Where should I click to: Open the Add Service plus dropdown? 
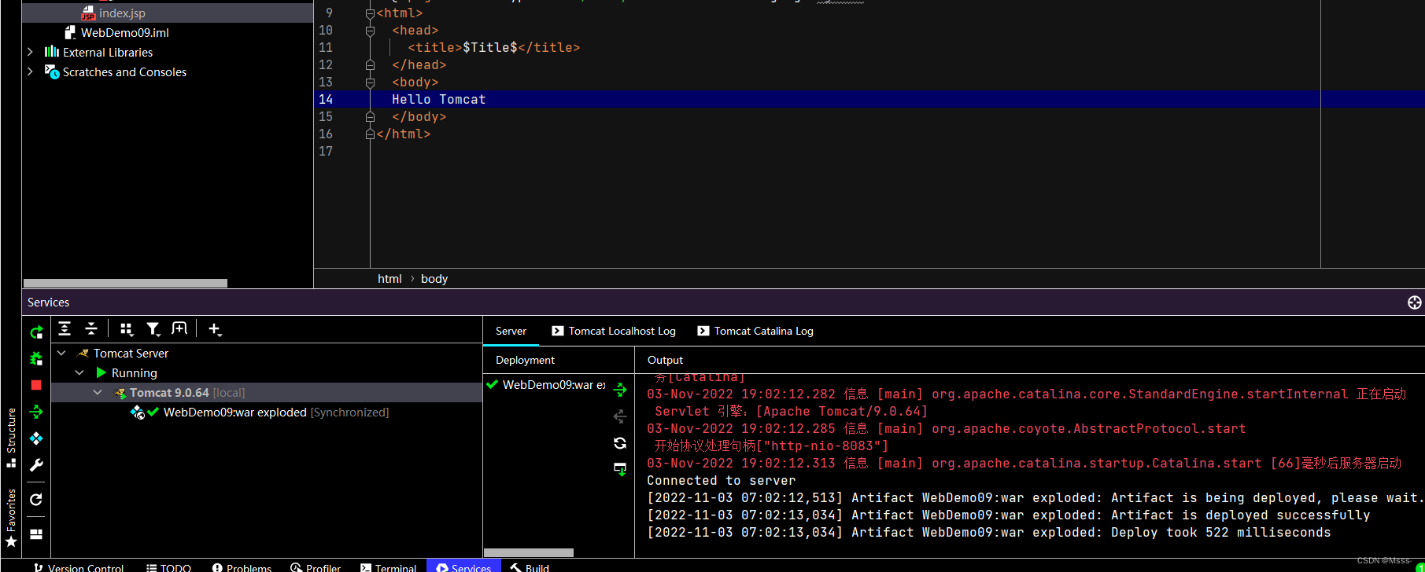(x=215, y=329)
